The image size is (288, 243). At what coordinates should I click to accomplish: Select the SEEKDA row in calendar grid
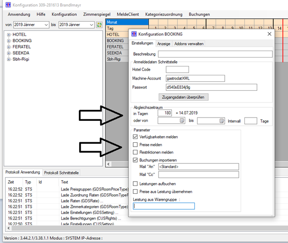pos(117,53)
